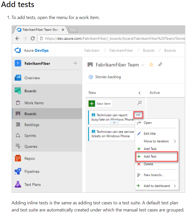Screen dimensions: 190x215
Task: Choose Open from the context menu
Action: click(157, 123)
